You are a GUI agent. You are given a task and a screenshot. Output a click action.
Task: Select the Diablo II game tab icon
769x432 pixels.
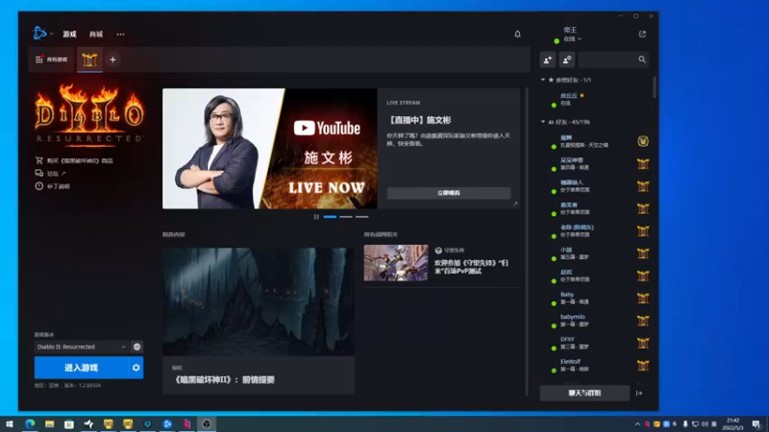(x=89, y=60)
